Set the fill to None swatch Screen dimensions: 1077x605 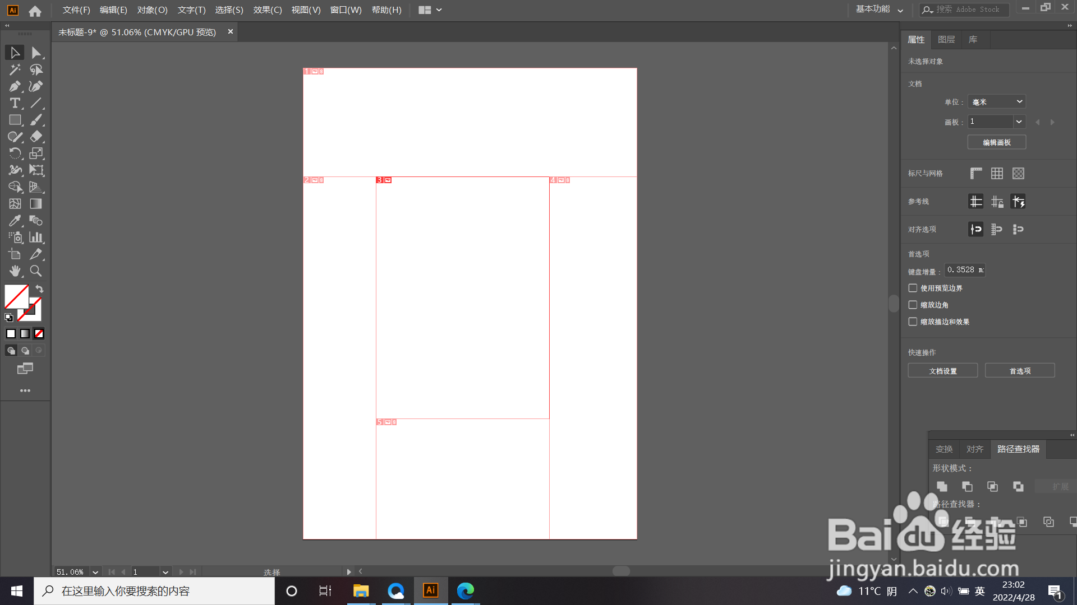[x=39, y=334]
